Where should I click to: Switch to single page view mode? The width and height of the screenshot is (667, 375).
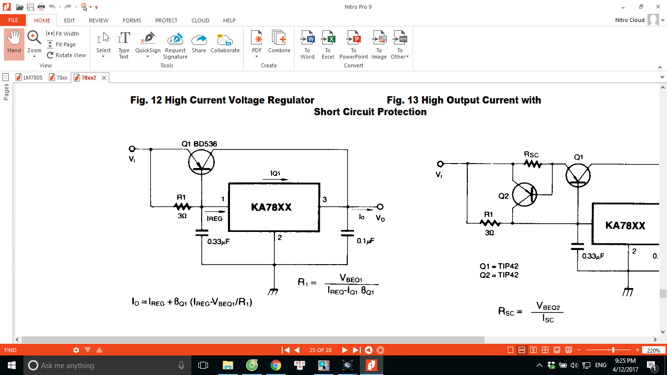[x=511, y=350]
